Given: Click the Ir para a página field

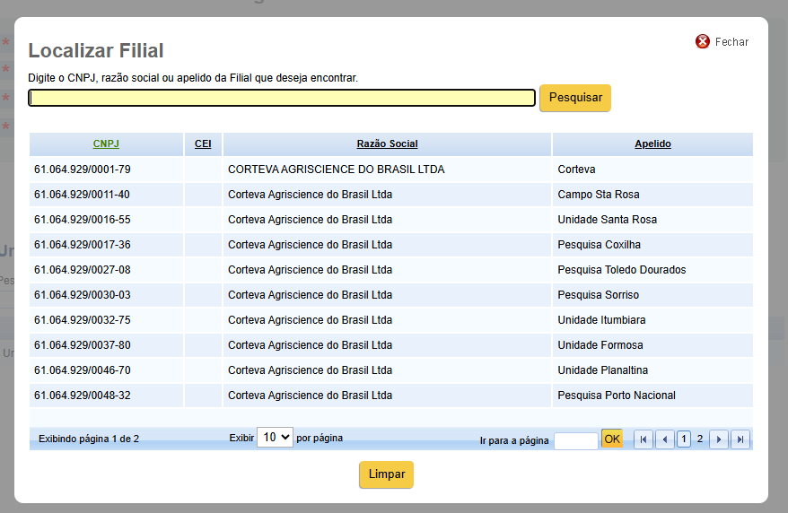Looking at the screenshot, I should 576,440.
